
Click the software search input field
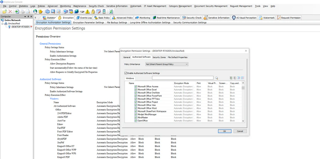(183, 78)
